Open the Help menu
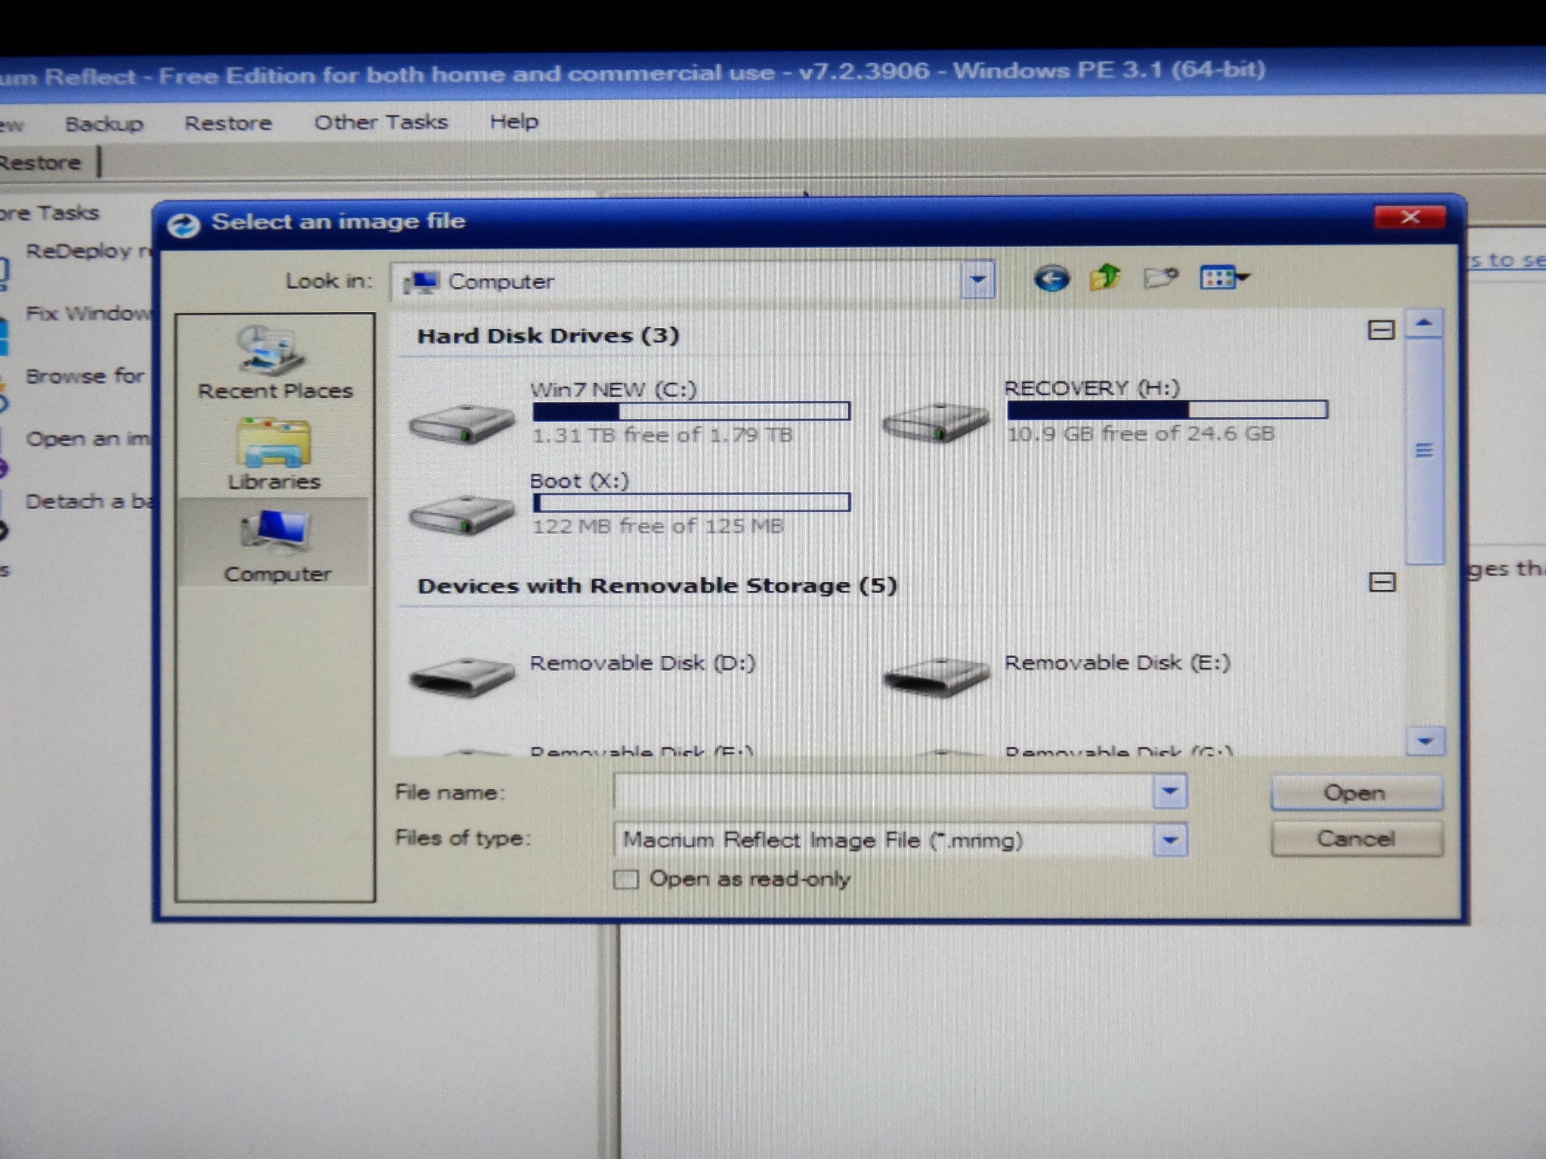 pos(514,121)
